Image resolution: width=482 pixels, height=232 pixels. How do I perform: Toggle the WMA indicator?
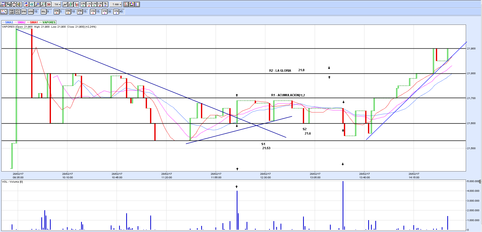31,12
